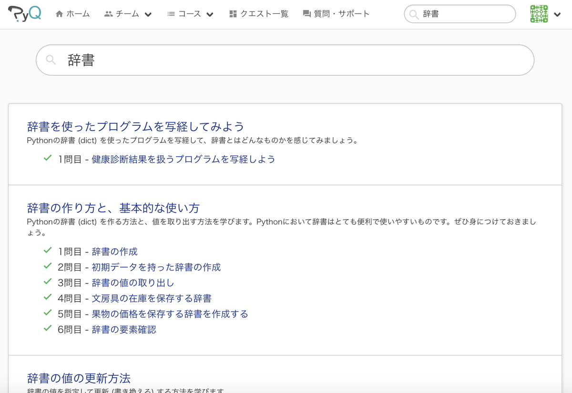Click the magnifier icon in the top search box
The height and width of the screenshot is (393, 572).
click(x=414, y=14)
